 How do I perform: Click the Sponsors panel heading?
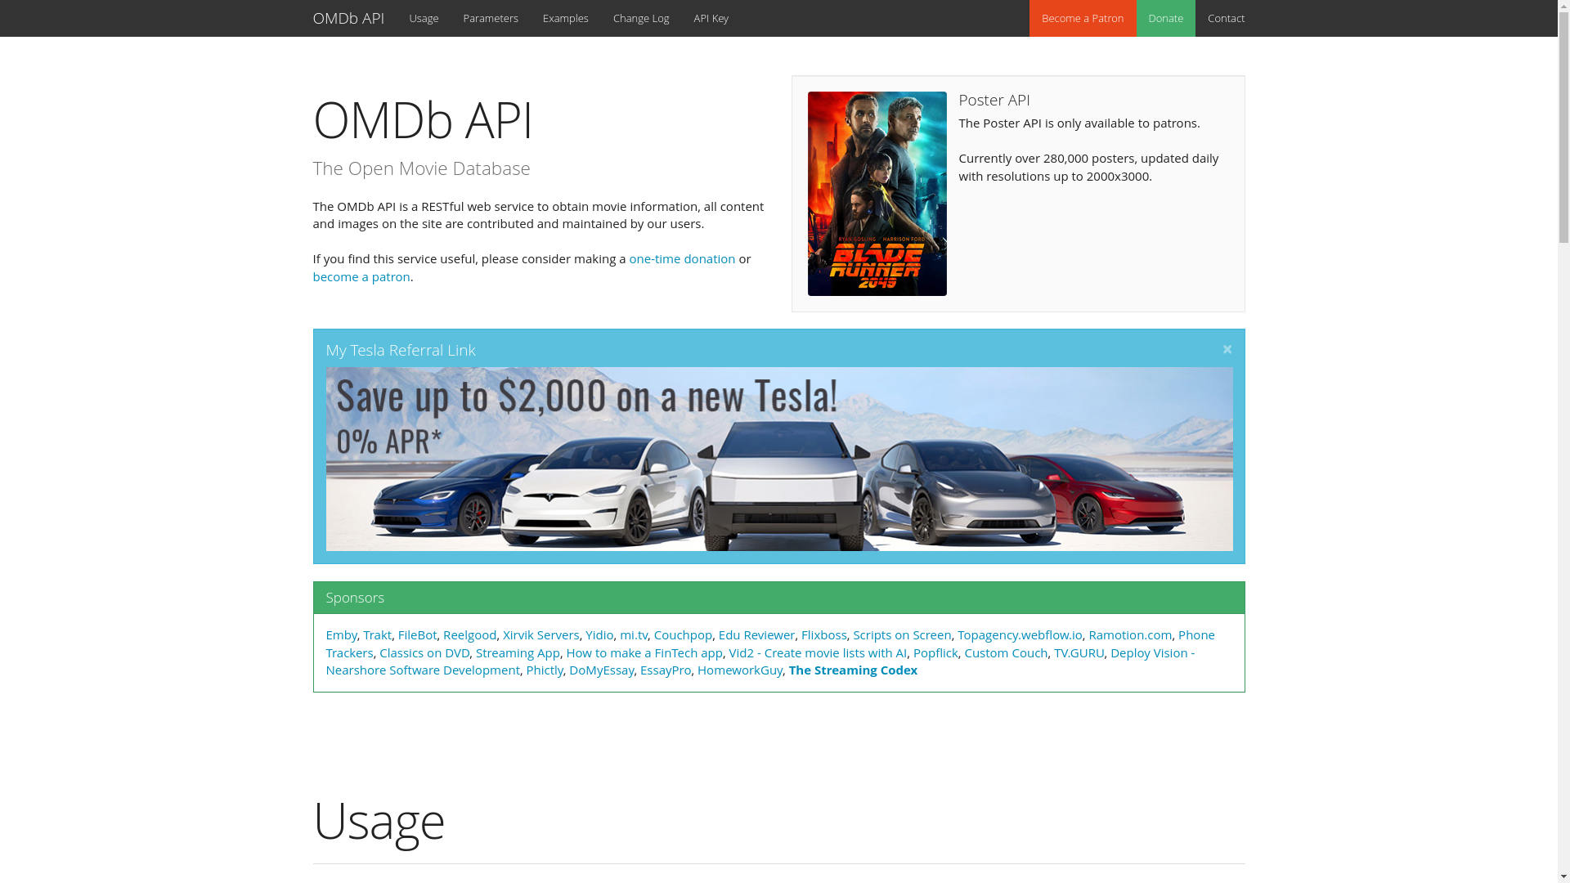click(355, 598)
